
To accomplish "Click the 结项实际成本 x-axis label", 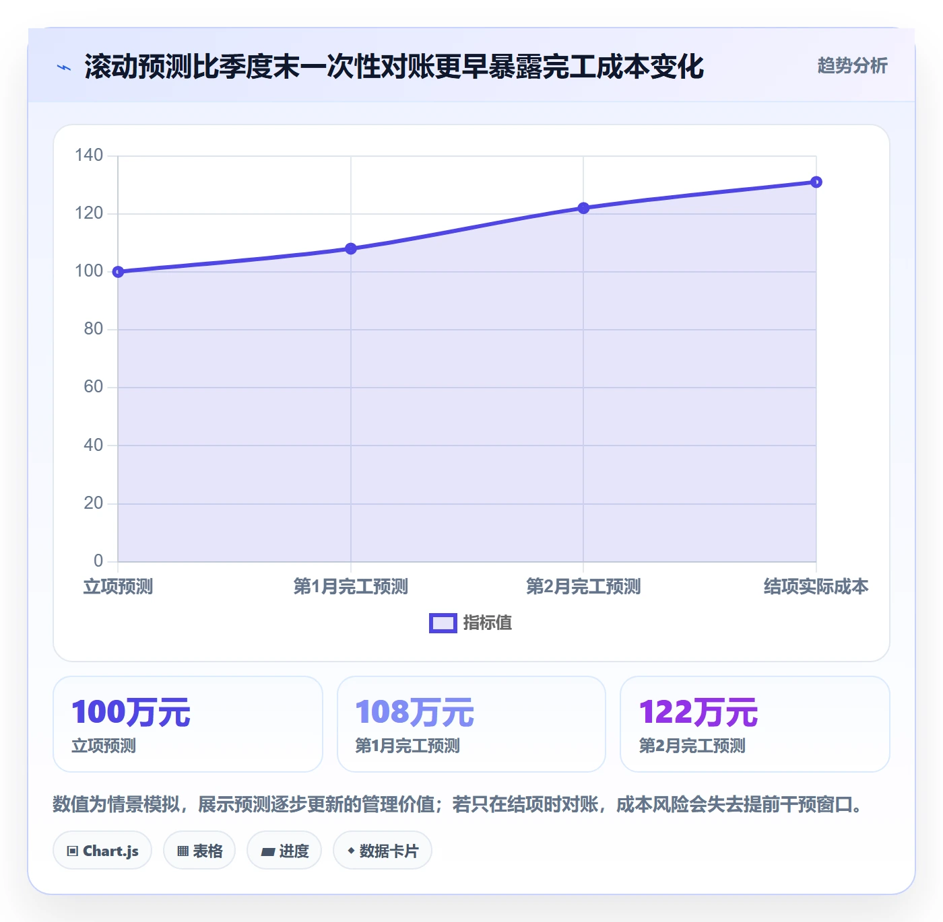I will pyautogui.click(x=816, y=586).
